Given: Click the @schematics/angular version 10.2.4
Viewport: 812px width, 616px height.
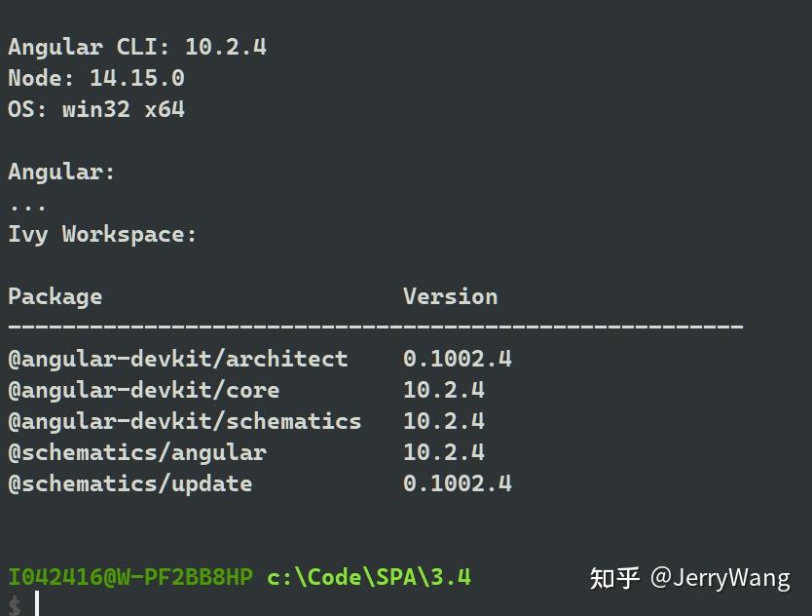Looking at the screenshot, I should (444, 452).
